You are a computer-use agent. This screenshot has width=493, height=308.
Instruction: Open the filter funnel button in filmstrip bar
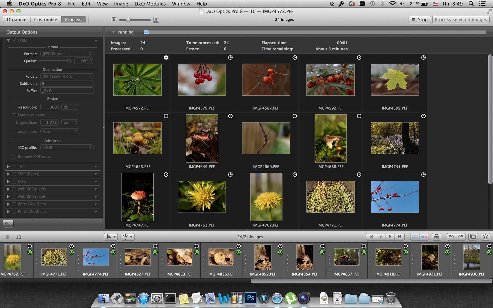tap(127, 237)
